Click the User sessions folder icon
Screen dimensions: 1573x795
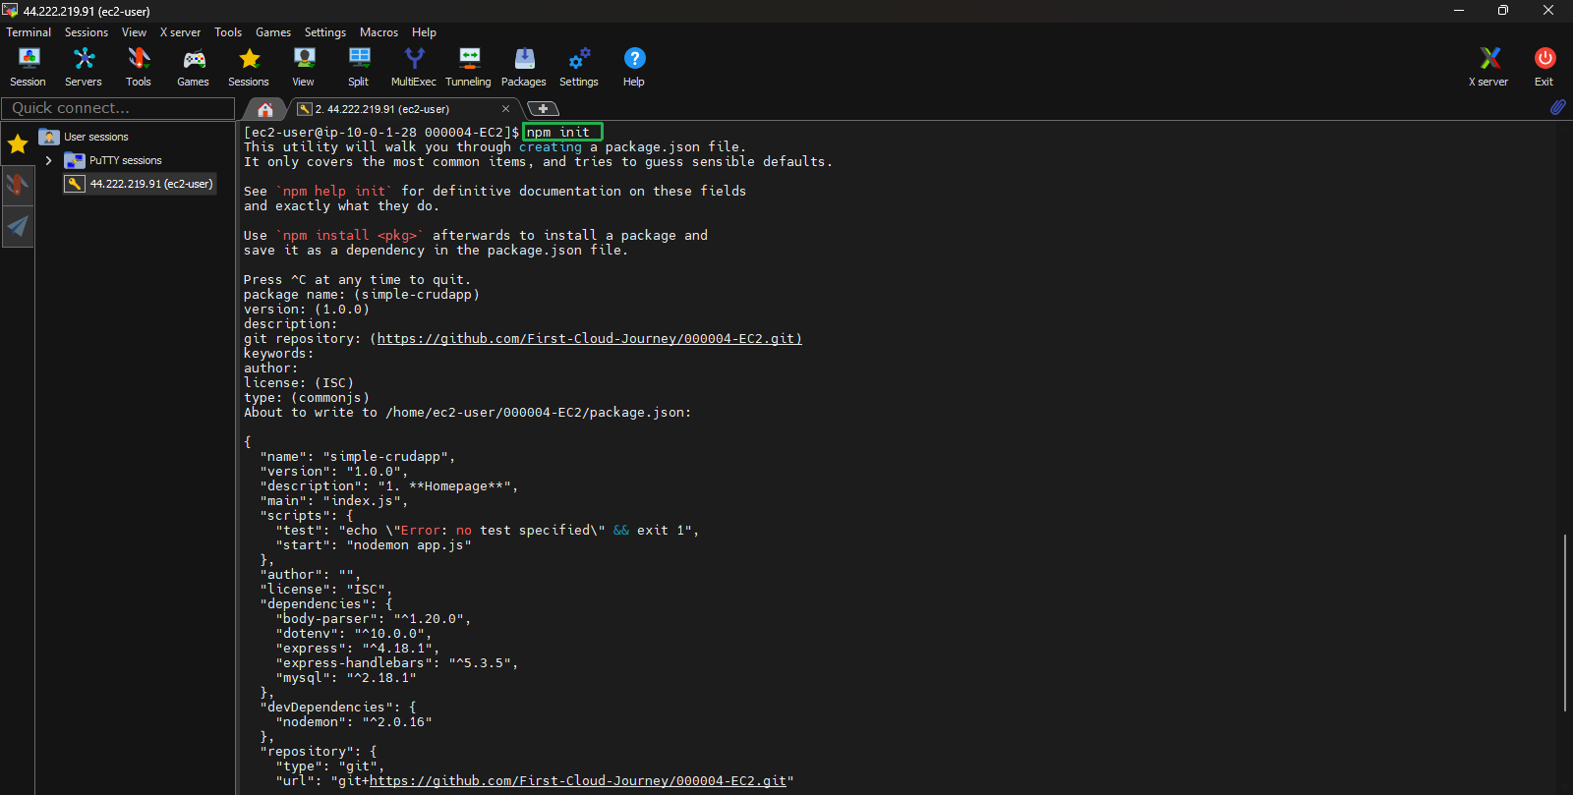click(x=49, y=137)
